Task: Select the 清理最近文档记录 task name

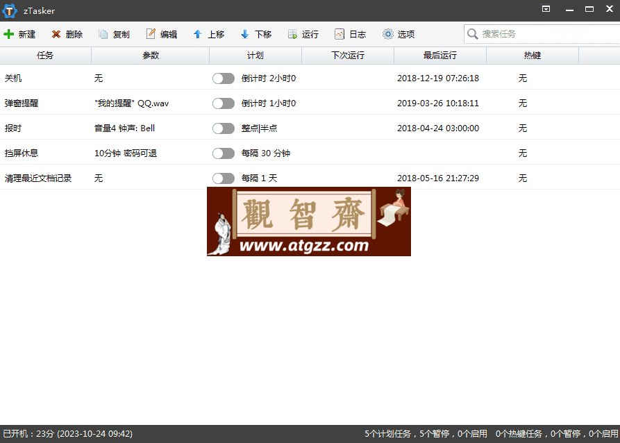Action: click(x=38, y=178)
